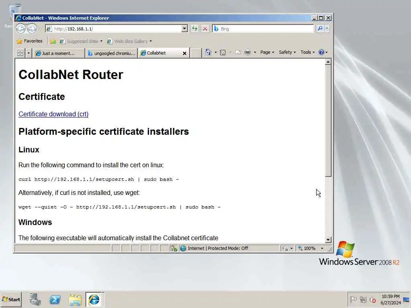
Task: Click the Read Mail envelope icon
Action: (x=238, y=52)
